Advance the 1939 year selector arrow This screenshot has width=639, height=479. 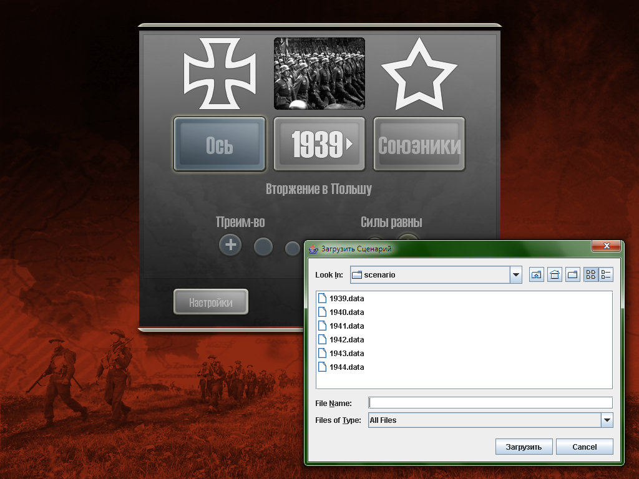(x=349, y=144)
